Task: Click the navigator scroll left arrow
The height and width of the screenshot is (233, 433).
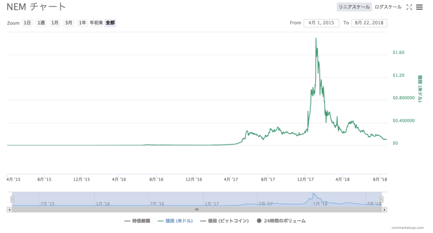Action: click(x=9, y=210)
